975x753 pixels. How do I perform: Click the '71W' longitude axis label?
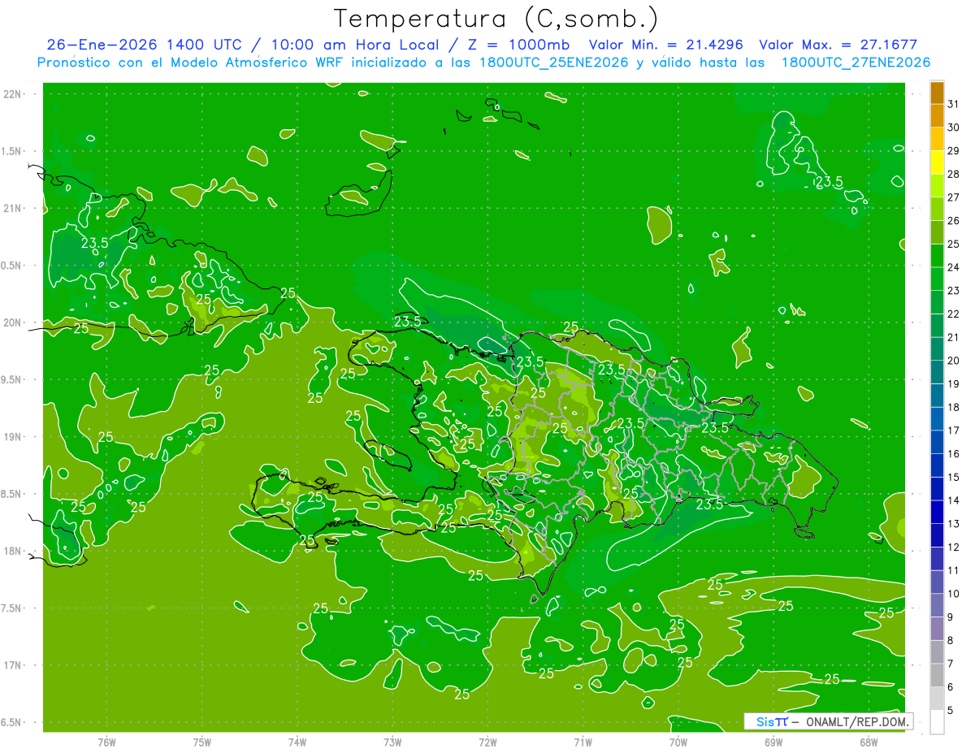(x=583, y=742)
